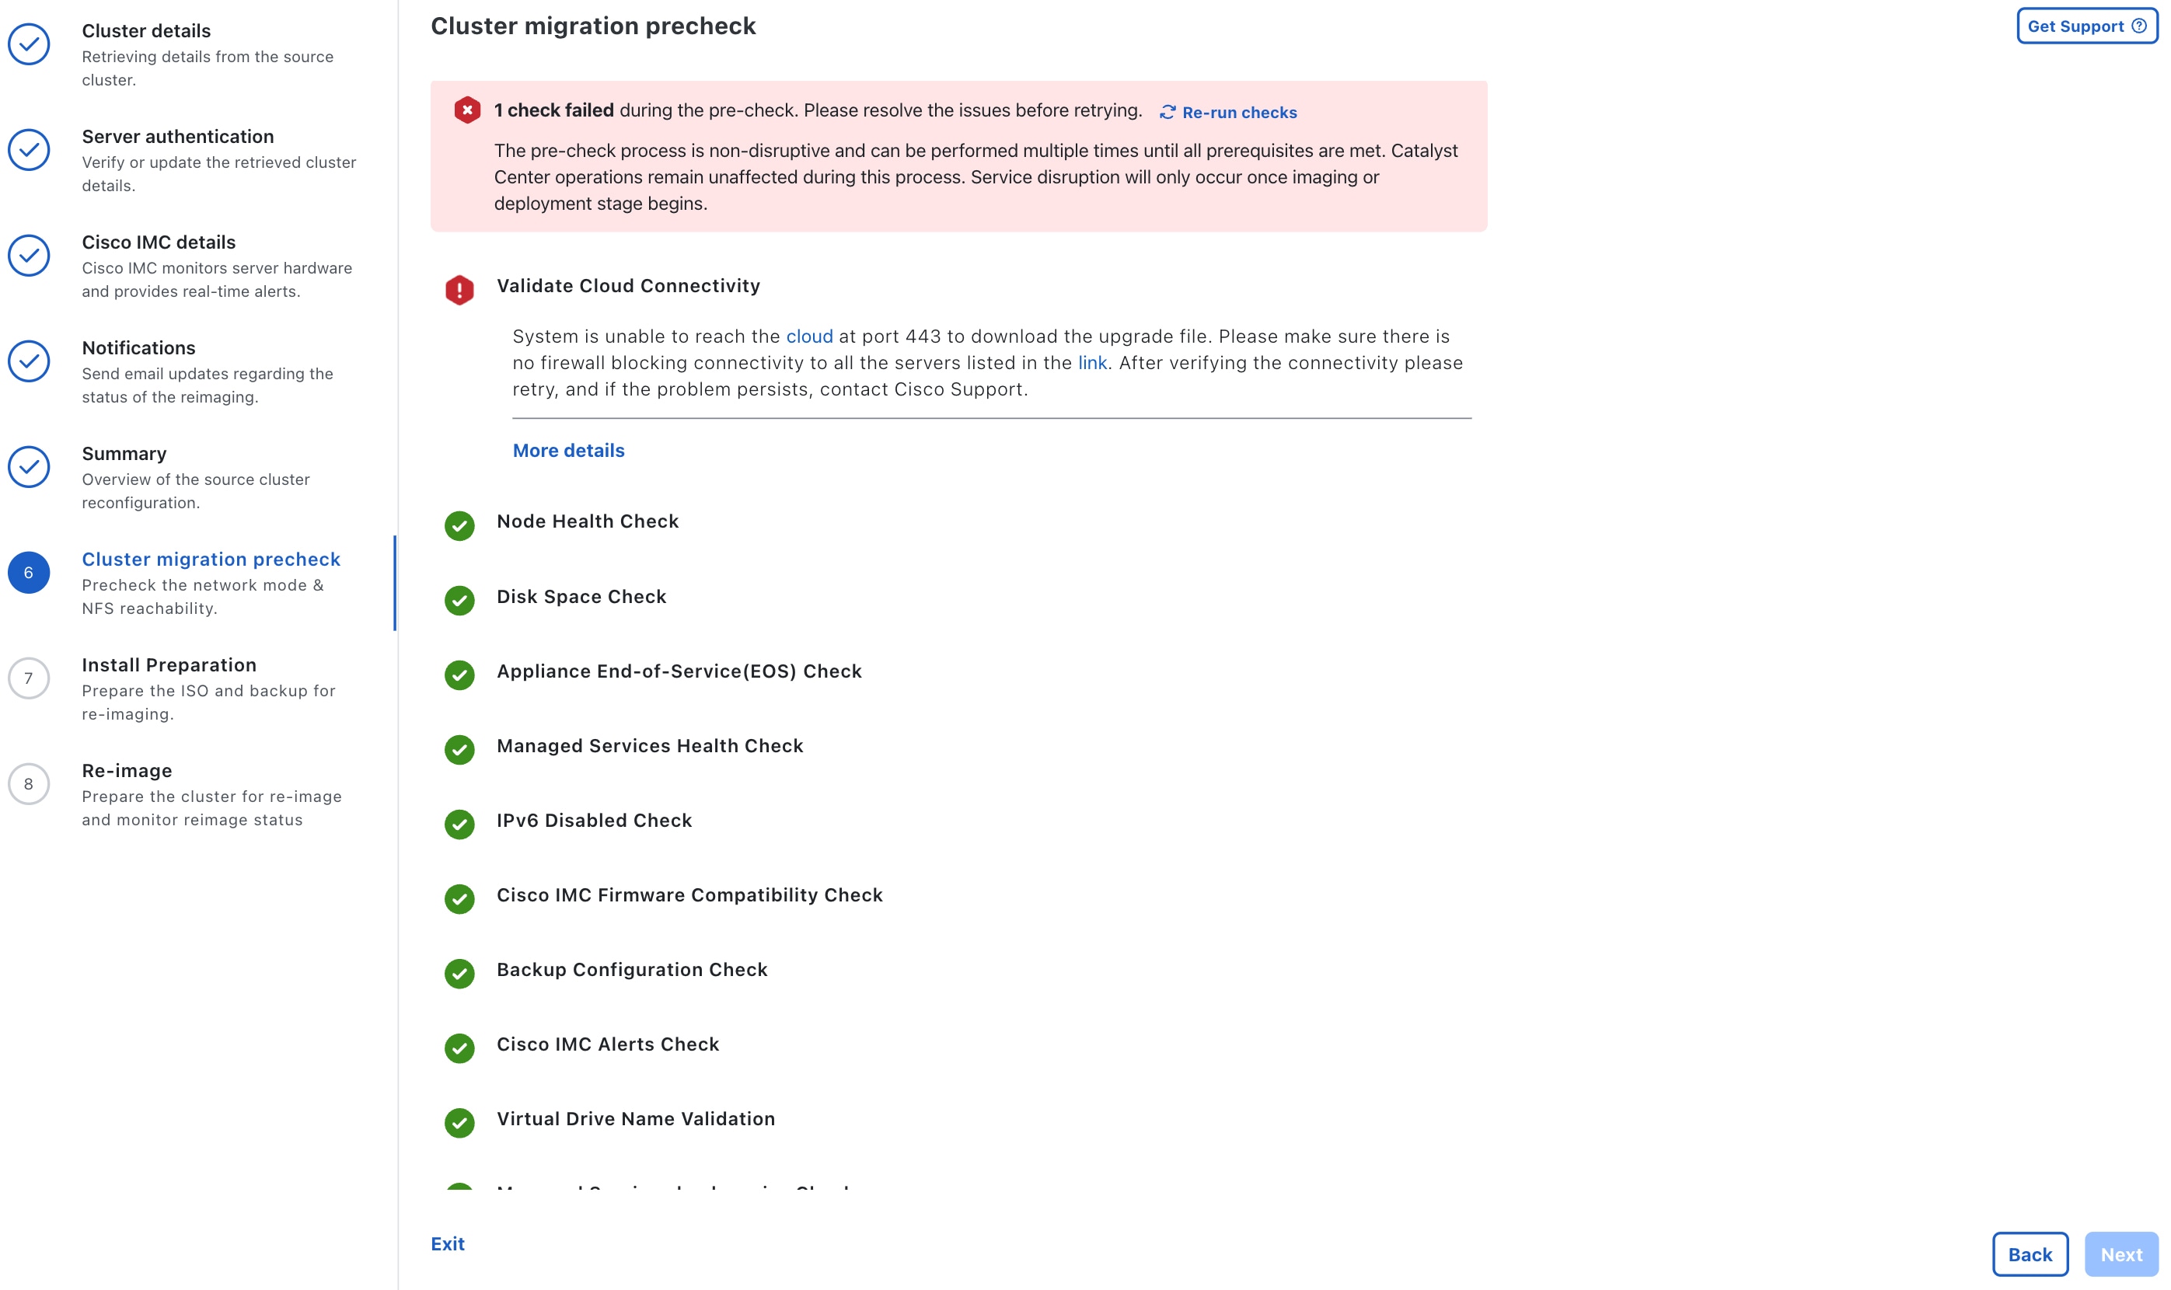Expand More details for the cloud connectivity failure
The image size is (2171, 1290).
coord(569,450)
